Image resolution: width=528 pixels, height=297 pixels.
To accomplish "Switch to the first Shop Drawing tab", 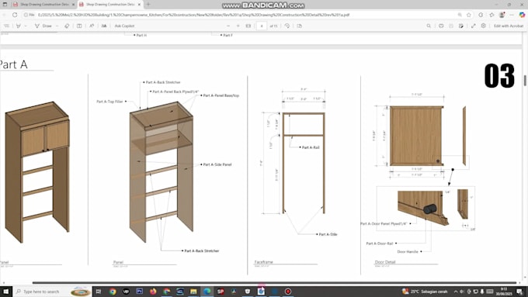I will click(43, 5).
